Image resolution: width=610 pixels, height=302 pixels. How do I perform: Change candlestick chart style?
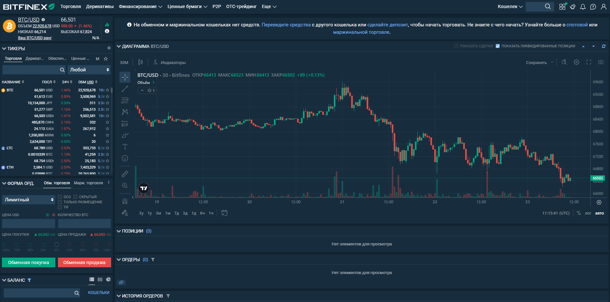point(140,62)
